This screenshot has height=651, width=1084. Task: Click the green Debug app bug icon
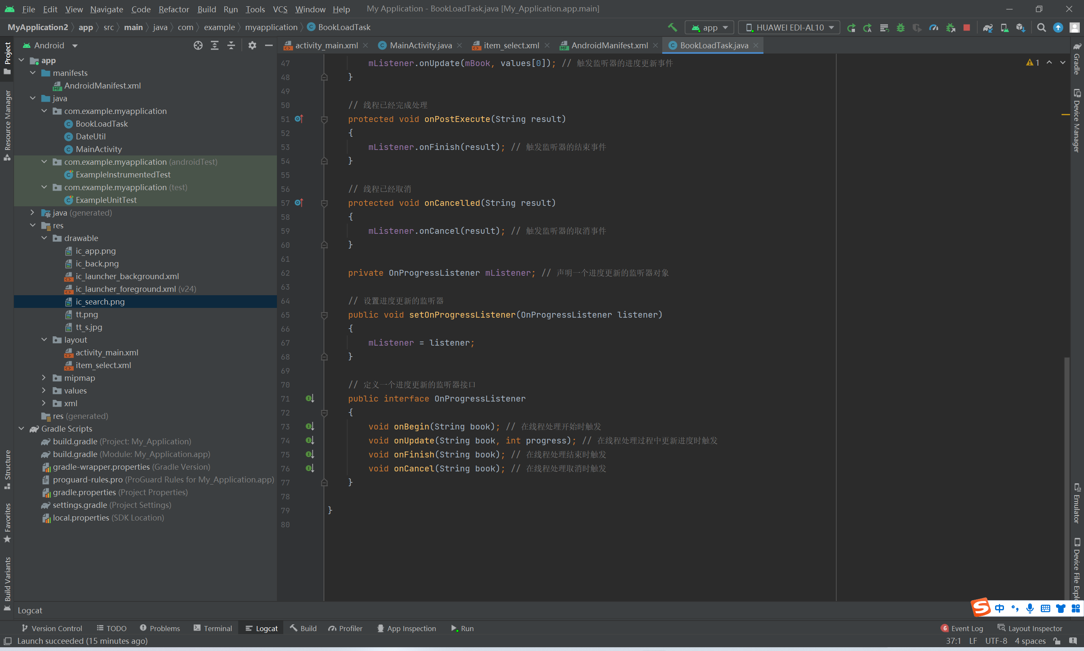click(900, 28)
